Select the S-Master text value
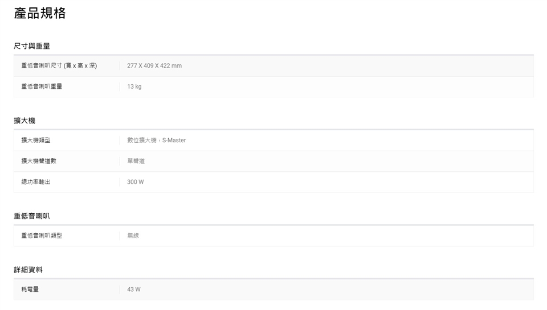Screen dimensions: 547x310 coord(174,140)
